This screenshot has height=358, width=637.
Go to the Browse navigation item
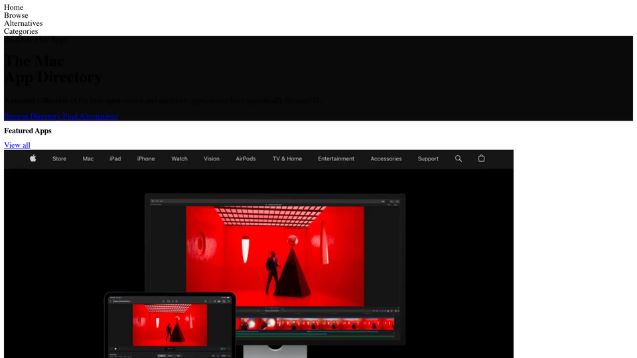[x=16, y=15]
